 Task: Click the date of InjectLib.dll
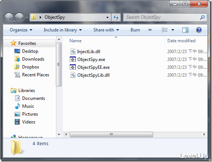click(x=187, y=52)
